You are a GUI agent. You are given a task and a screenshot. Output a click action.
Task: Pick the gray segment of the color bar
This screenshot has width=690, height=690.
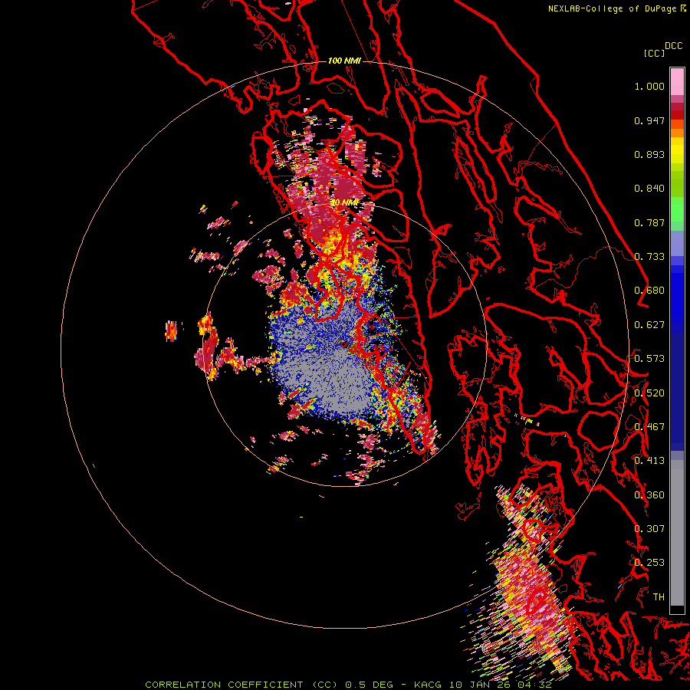click(x=677, y=533)
